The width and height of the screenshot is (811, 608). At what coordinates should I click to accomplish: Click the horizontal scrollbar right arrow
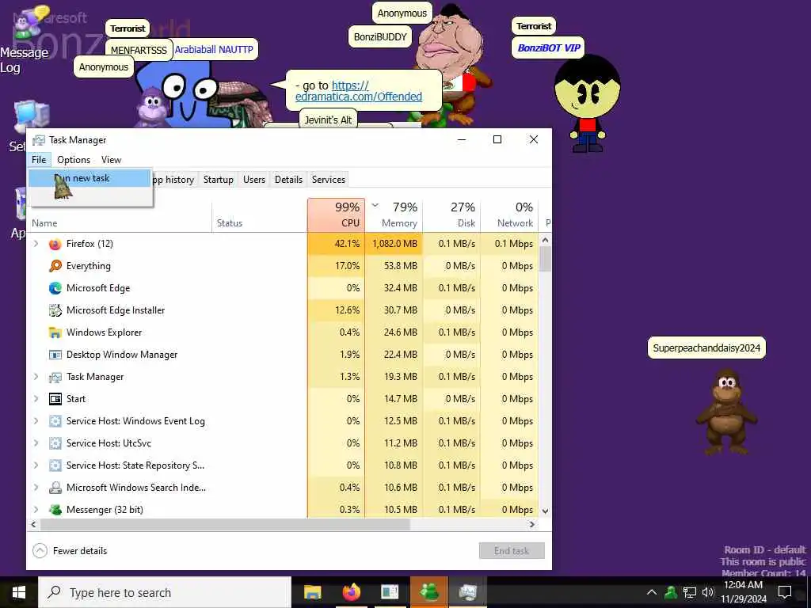tap(531, 524)
